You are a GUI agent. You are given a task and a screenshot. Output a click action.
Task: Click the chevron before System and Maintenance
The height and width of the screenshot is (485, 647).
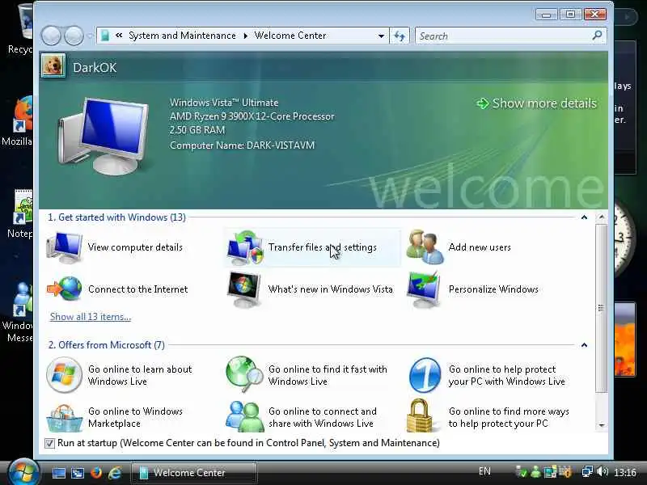[x=119, y=36]
